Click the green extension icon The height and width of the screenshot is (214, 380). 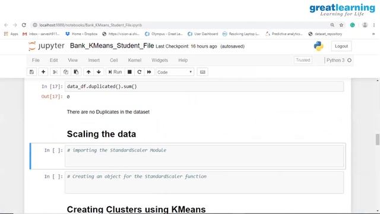[352, 25]
